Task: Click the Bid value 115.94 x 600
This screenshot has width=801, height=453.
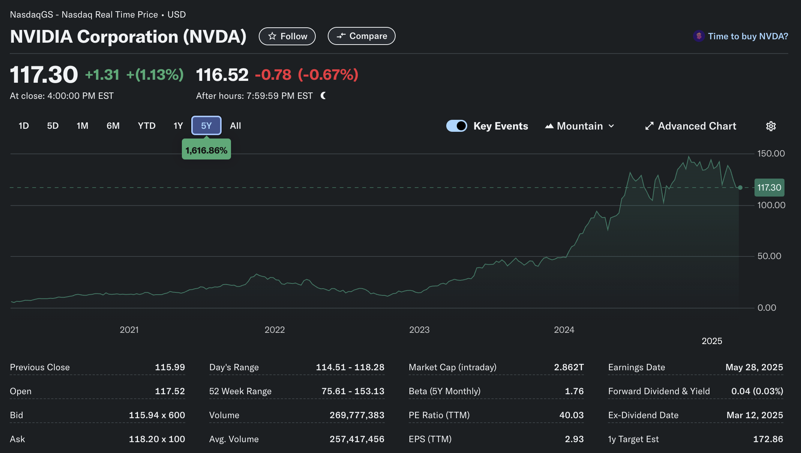Action: [157, 415]
